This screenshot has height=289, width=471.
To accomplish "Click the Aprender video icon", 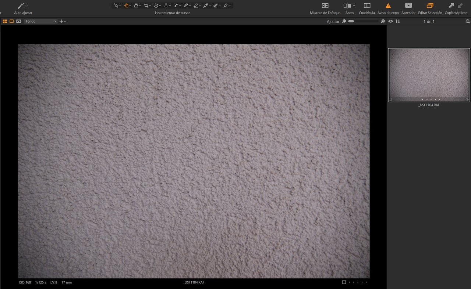I will point(408,6).
